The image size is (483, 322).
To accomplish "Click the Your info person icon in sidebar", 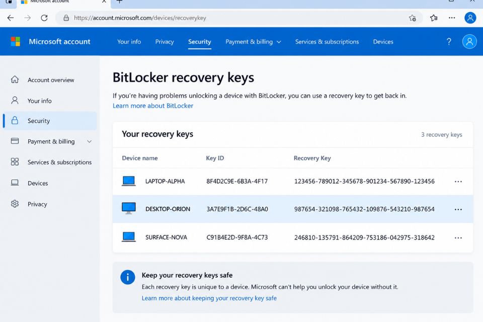I will [15, 101].
